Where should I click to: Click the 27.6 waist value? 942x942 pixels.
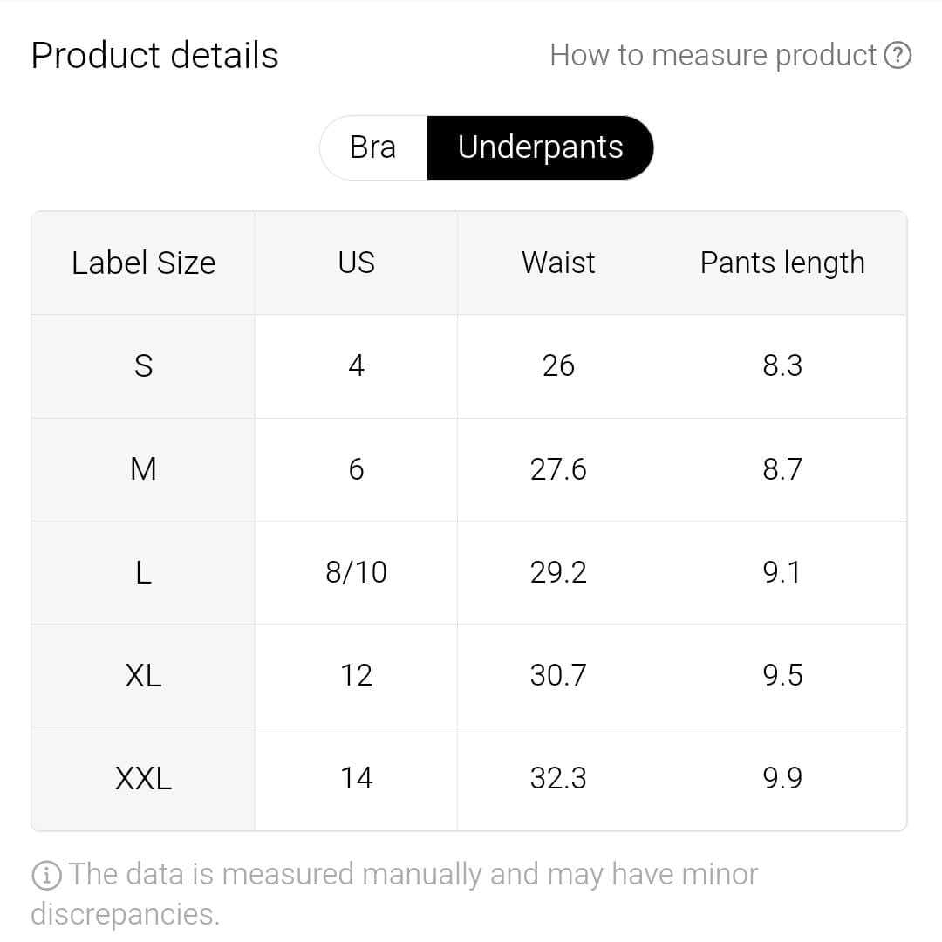pyautogui.click(x=558, y=469)
